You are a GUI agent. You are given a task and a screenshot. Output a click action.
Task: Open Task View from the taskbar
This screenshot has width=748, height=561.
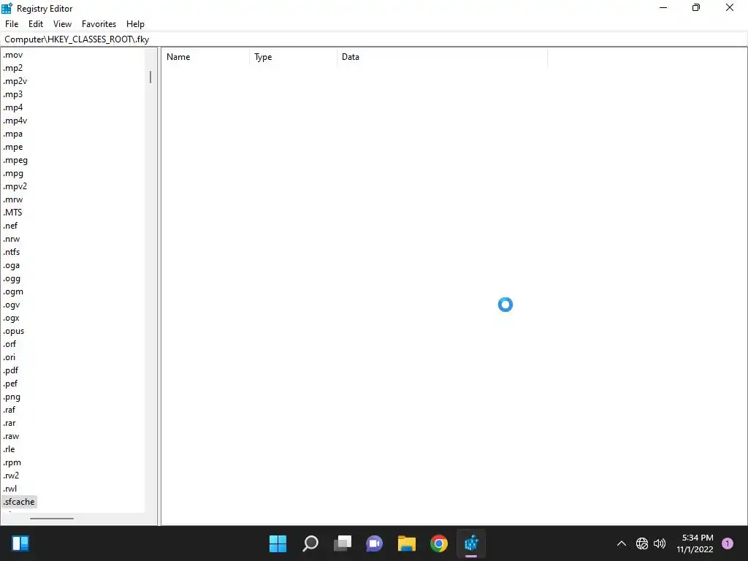(343, 543)
